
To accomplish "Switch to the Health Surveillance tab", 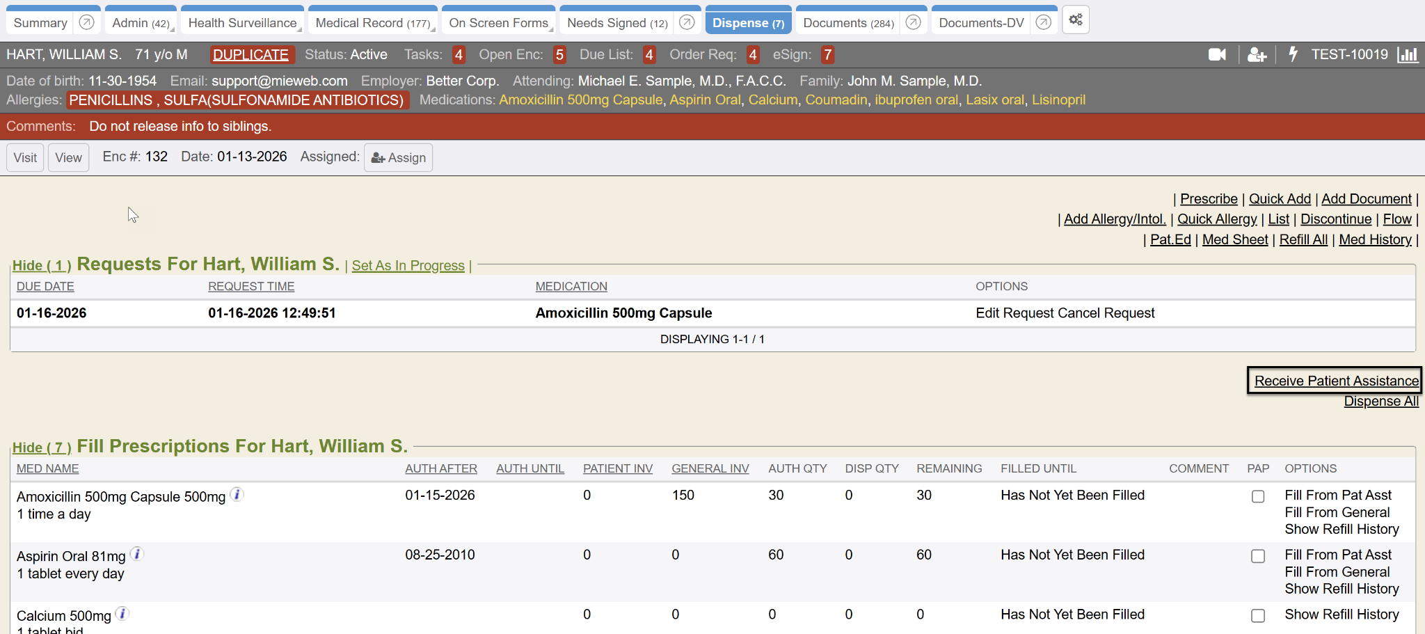I will 242,23.
